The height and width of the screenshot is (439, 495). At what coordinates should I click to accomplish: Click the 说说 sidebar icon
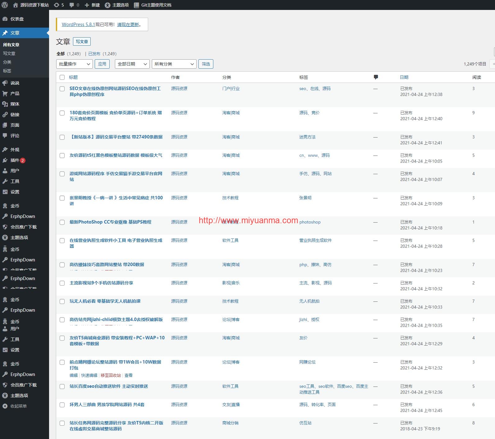5,83
